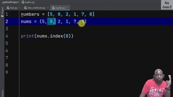Click the 'numbers' variable on line 1
173x97 pixels.
point(30,14)
